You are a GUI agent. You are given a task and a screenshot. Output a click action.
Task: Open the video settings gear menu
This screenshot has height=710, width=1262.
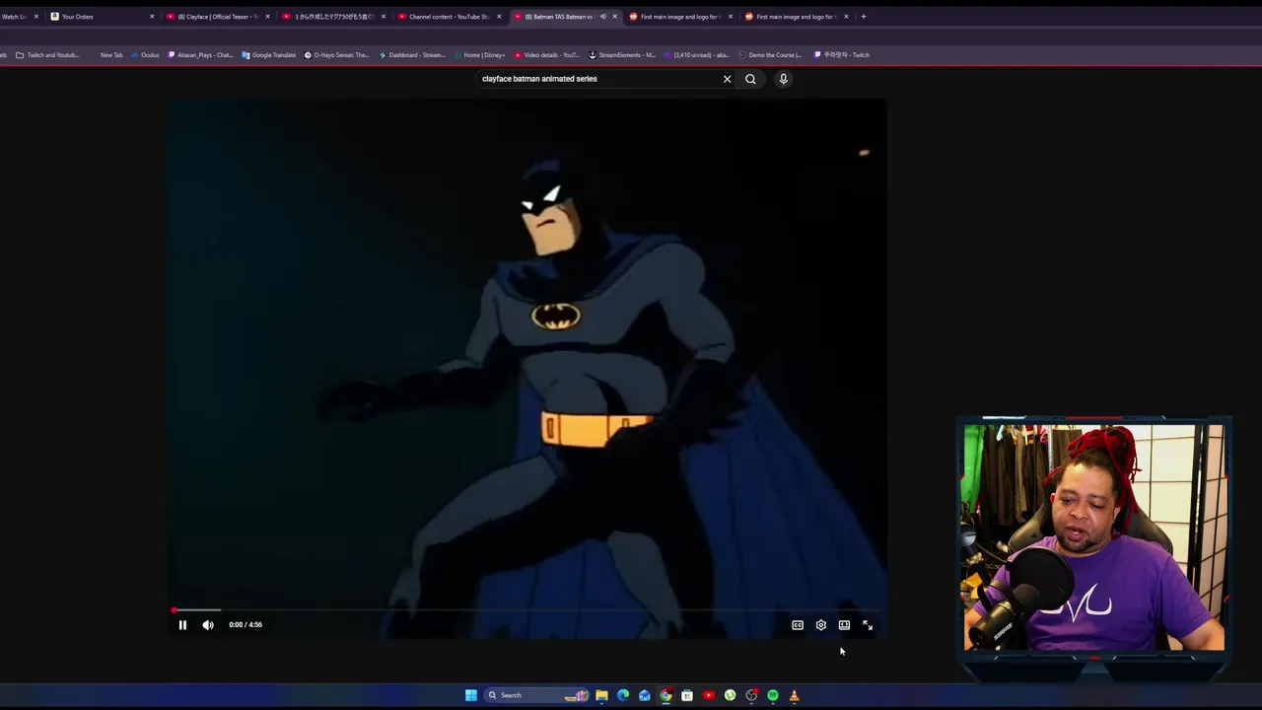point(821,625)
